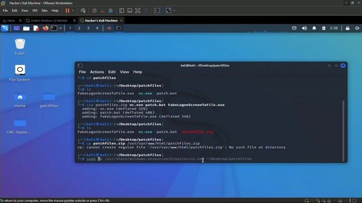Click the terminal's vertical scrollbar
This screenshot has height=203, width=362.
(x=343, y=131)
